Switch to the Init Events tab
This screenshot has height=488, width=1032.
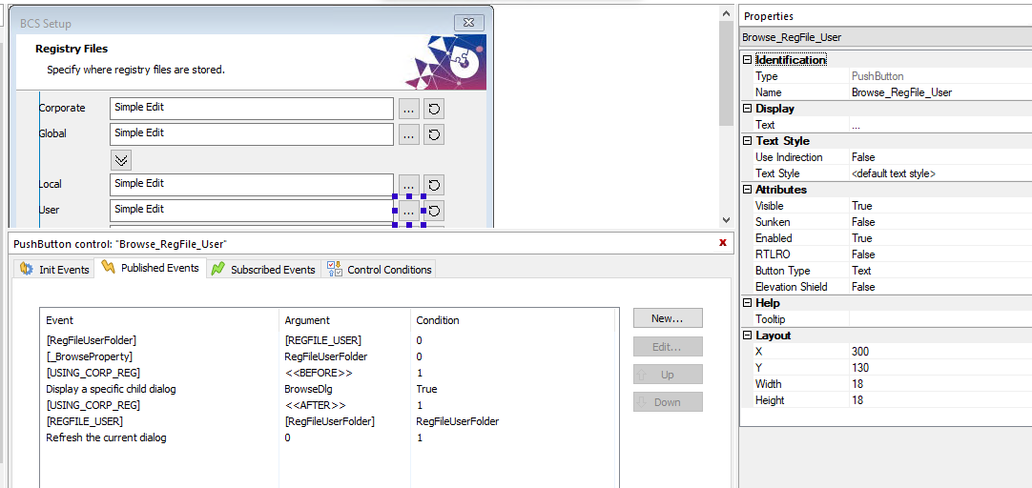[54, 270]
